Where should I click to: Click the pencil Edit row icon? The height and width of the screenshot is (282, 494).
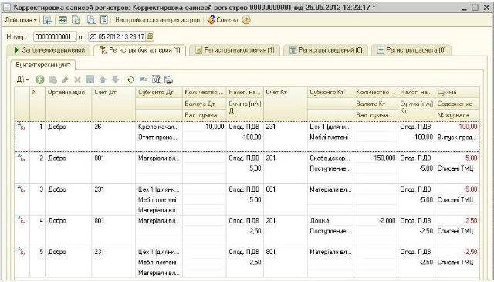click(x=65, y=80)
